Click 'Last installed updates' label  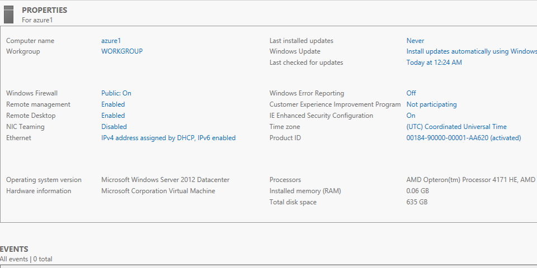click(302, 41)
